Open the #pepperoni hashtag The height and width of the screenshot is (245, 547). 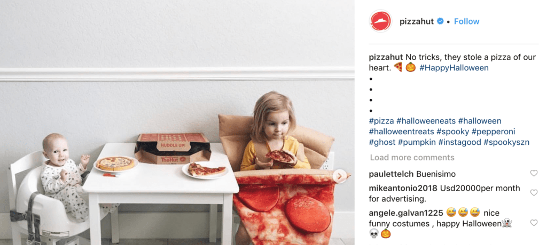click(x=493, y=132)
